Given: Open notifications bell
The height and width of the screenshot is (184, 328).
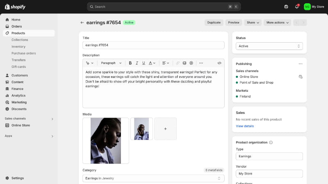Looking at the screenshot, I should [x=297, y=7].
